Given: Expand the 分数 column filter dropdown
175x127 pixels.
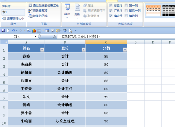Looking at the screenshot, I should coord(125,50).
